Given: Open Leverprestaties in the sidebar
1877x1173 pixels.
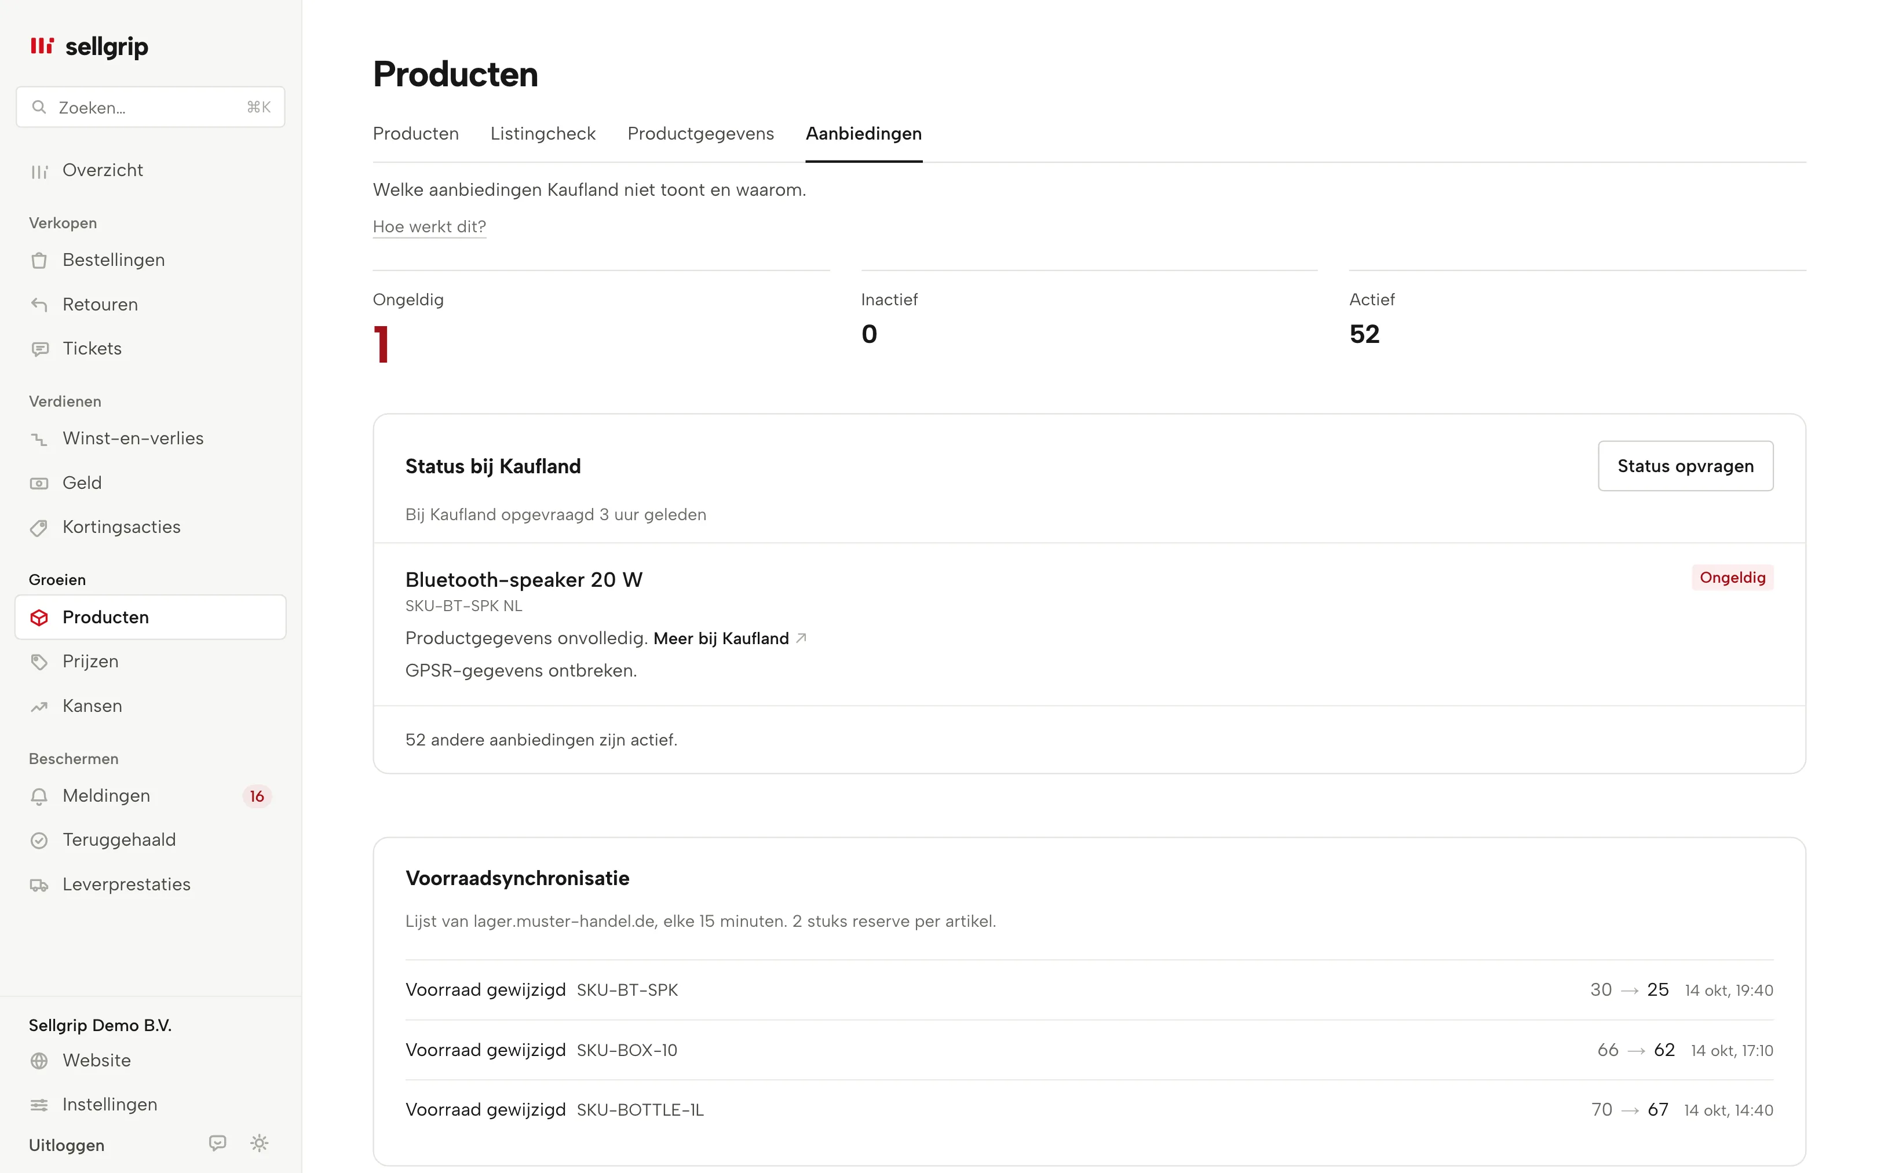Looking at the screenshot, I should [151, 885].
